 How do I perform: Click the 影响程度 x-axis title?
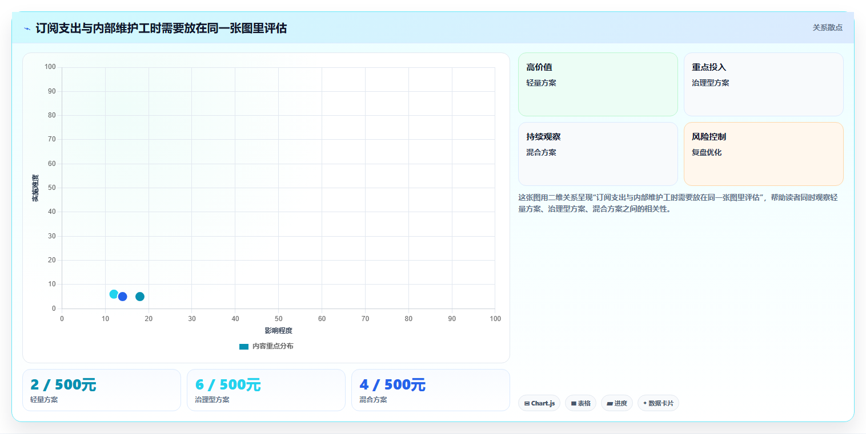278,331
